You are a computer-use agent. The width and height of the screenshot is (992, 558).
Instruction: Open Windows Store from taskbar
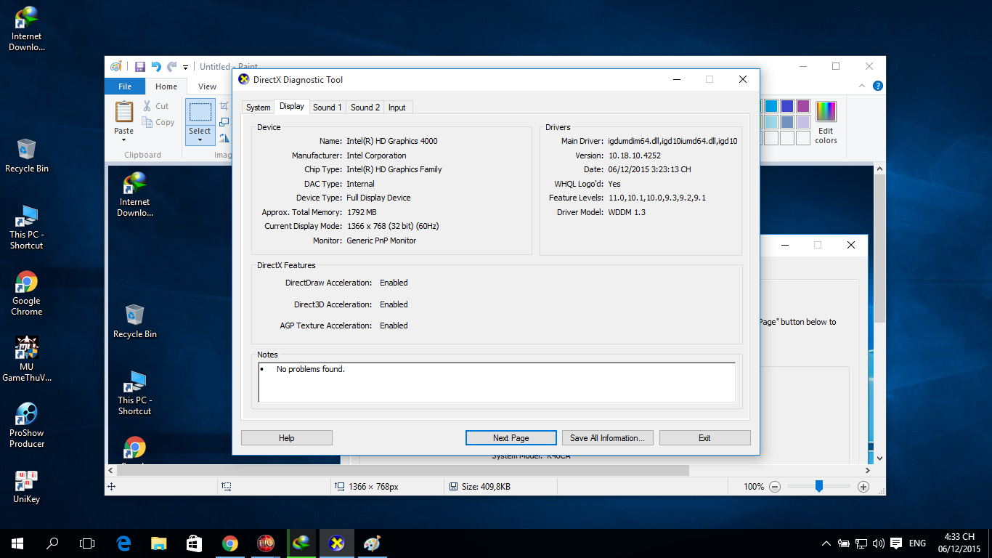coord(194,543)
